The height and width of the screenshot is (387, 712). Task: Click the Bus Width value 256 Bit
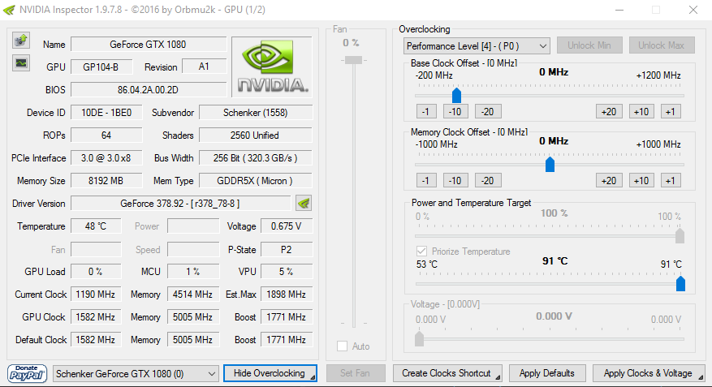[x=255, y=158]
